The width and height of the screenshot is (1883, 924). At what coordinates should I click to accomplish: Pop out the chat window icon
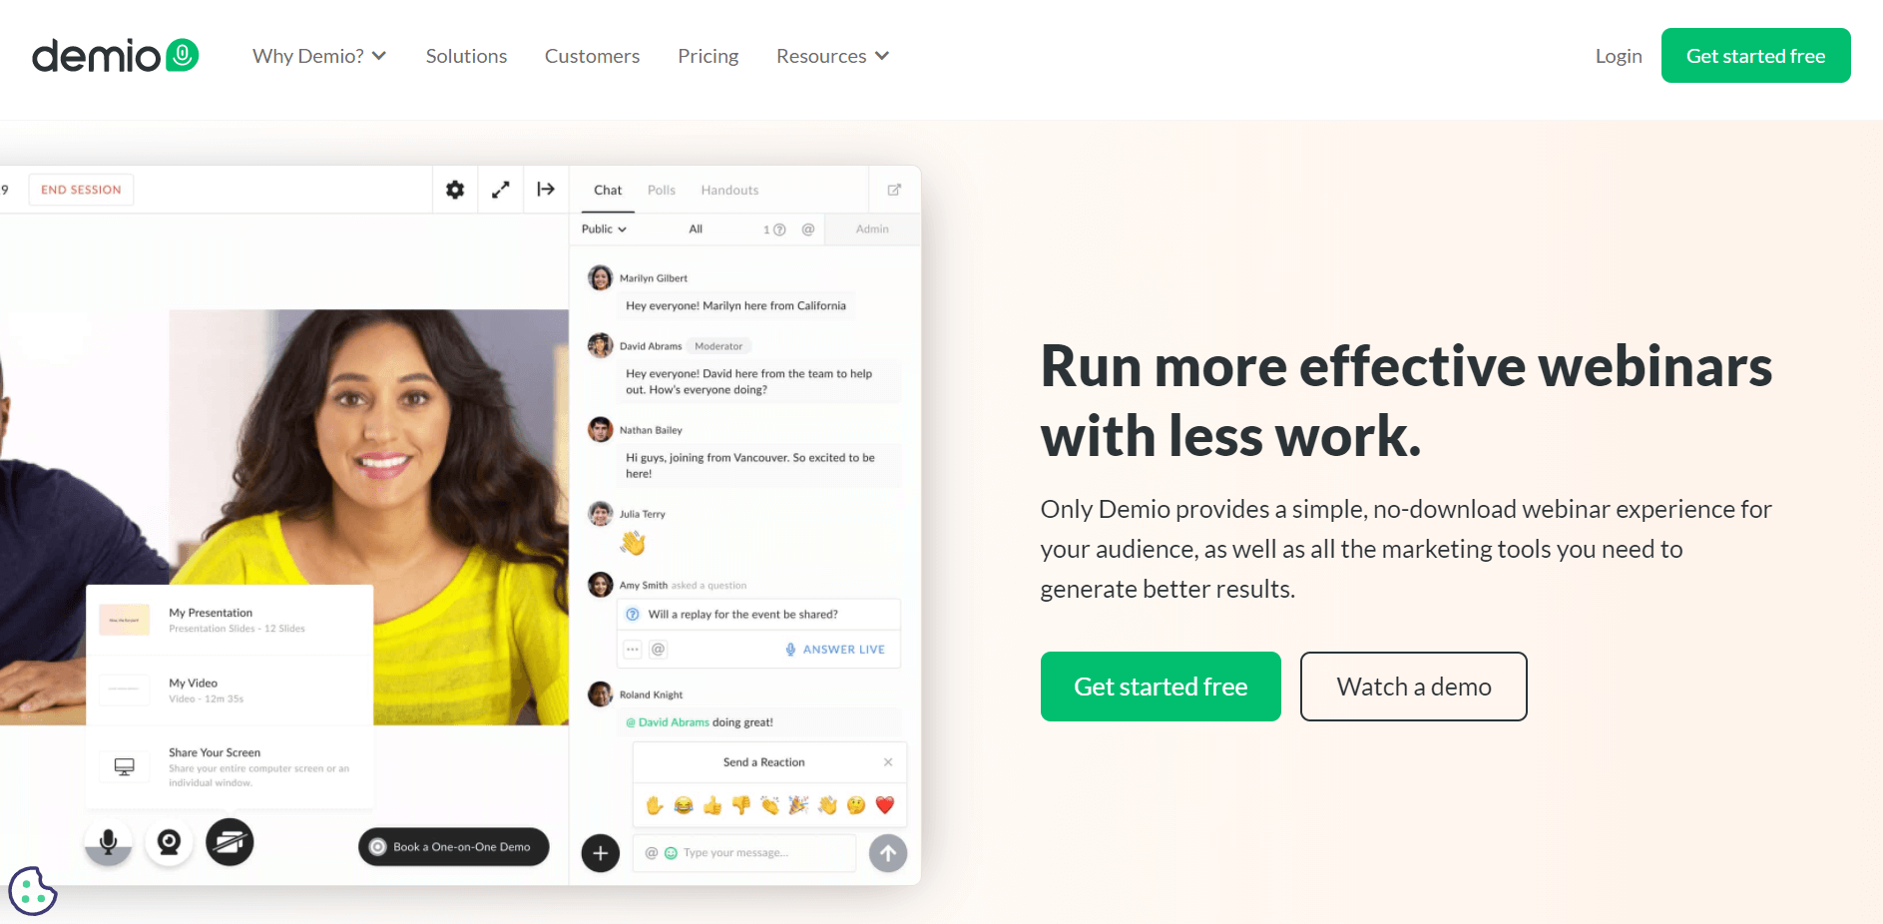894,190
